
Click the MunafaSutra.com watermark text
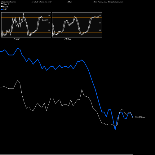pos(115,2)
